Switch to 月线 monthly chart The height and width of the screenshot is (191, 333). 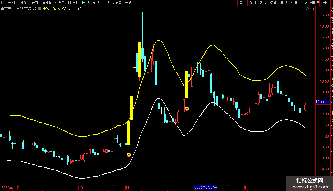(x=105, y=3)
